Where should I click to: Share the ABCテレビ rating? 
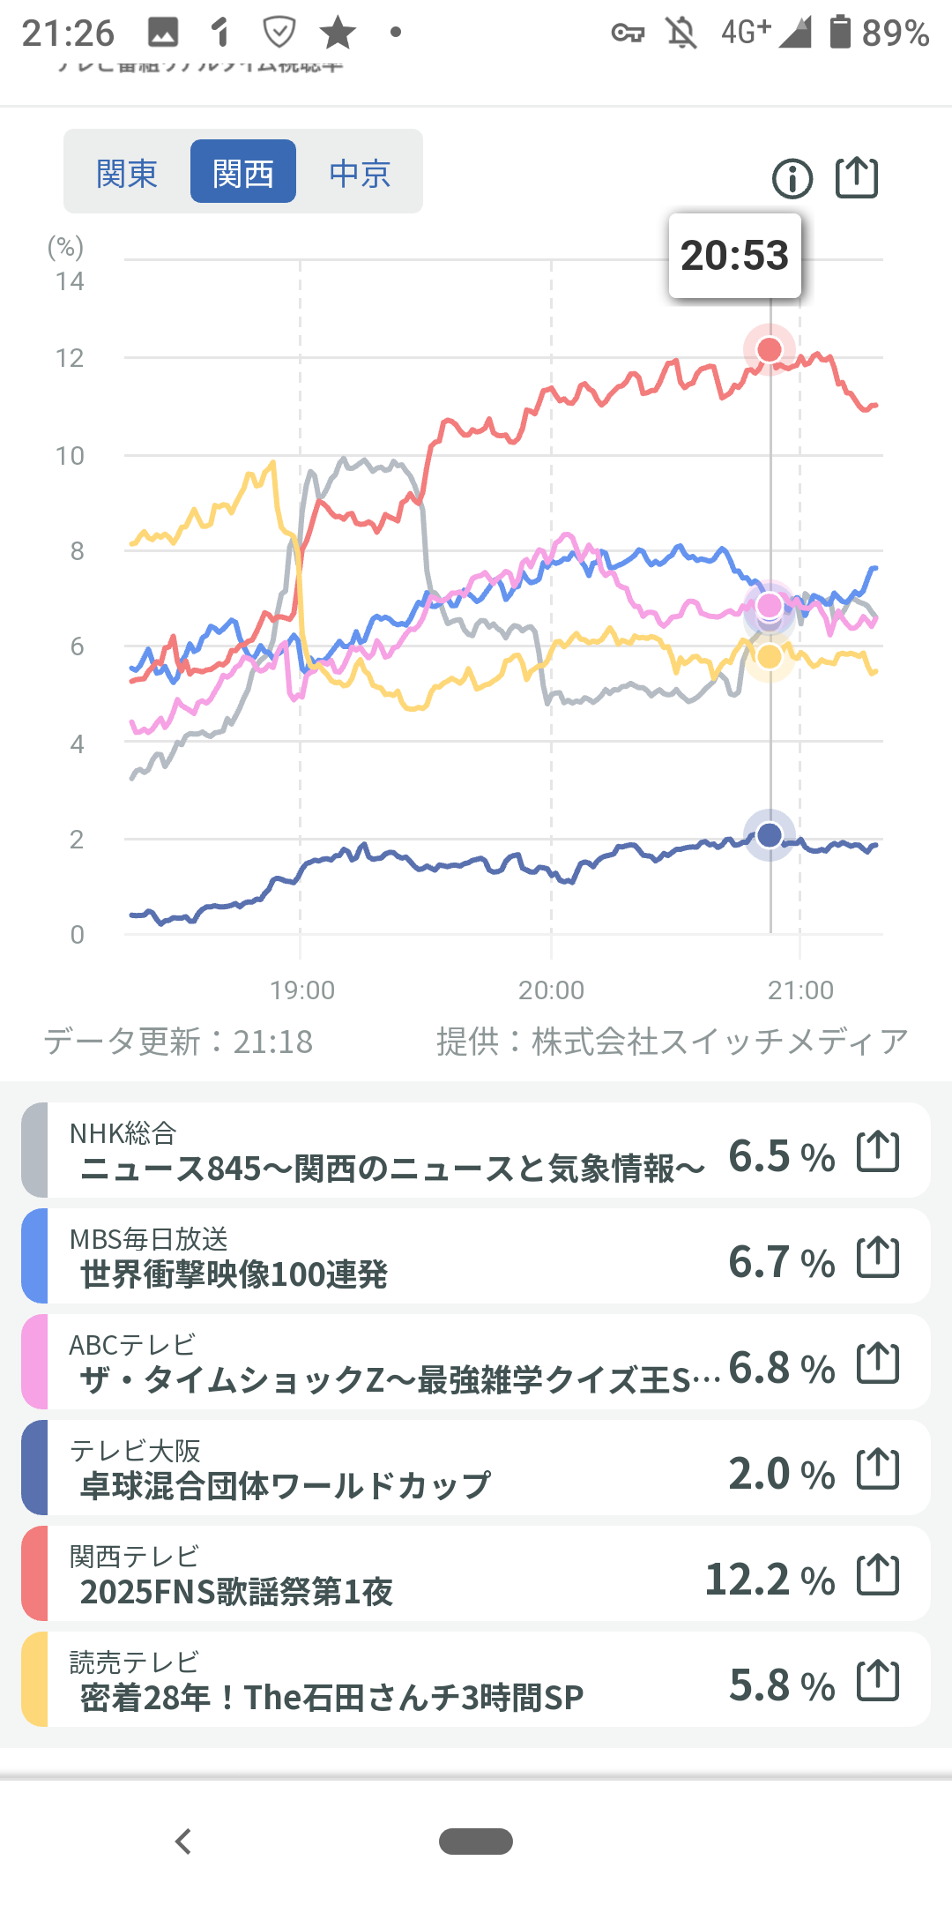(x=878, y=1363)
